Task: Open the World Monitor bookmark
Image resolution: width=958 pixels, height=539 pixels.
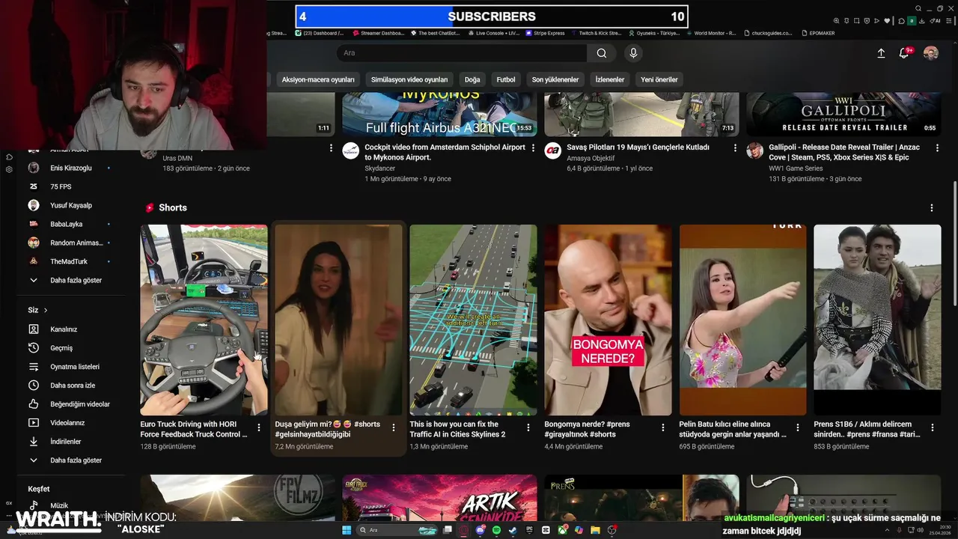Action: point(712,33)
